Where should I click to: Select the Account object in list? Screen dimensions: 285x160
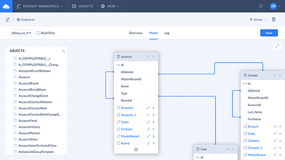(x=24, y=77)
